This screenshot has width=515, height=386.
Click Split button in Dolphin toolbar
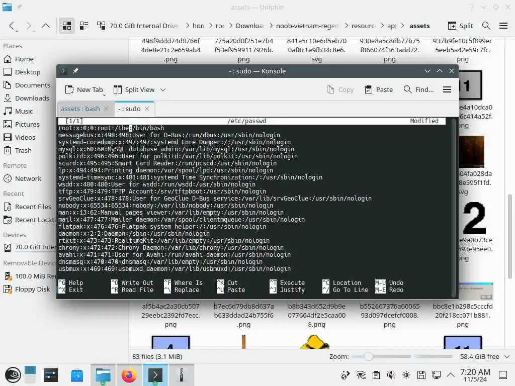(x=460, y=26)
